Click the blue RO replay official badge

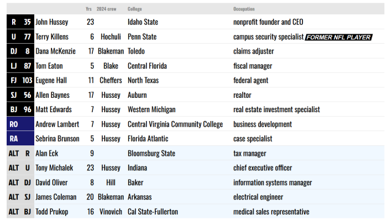[20, 124]
